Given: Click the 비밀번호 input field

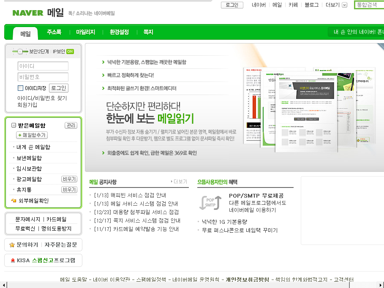Looking at the screenshot, I should tap(43, 77).
